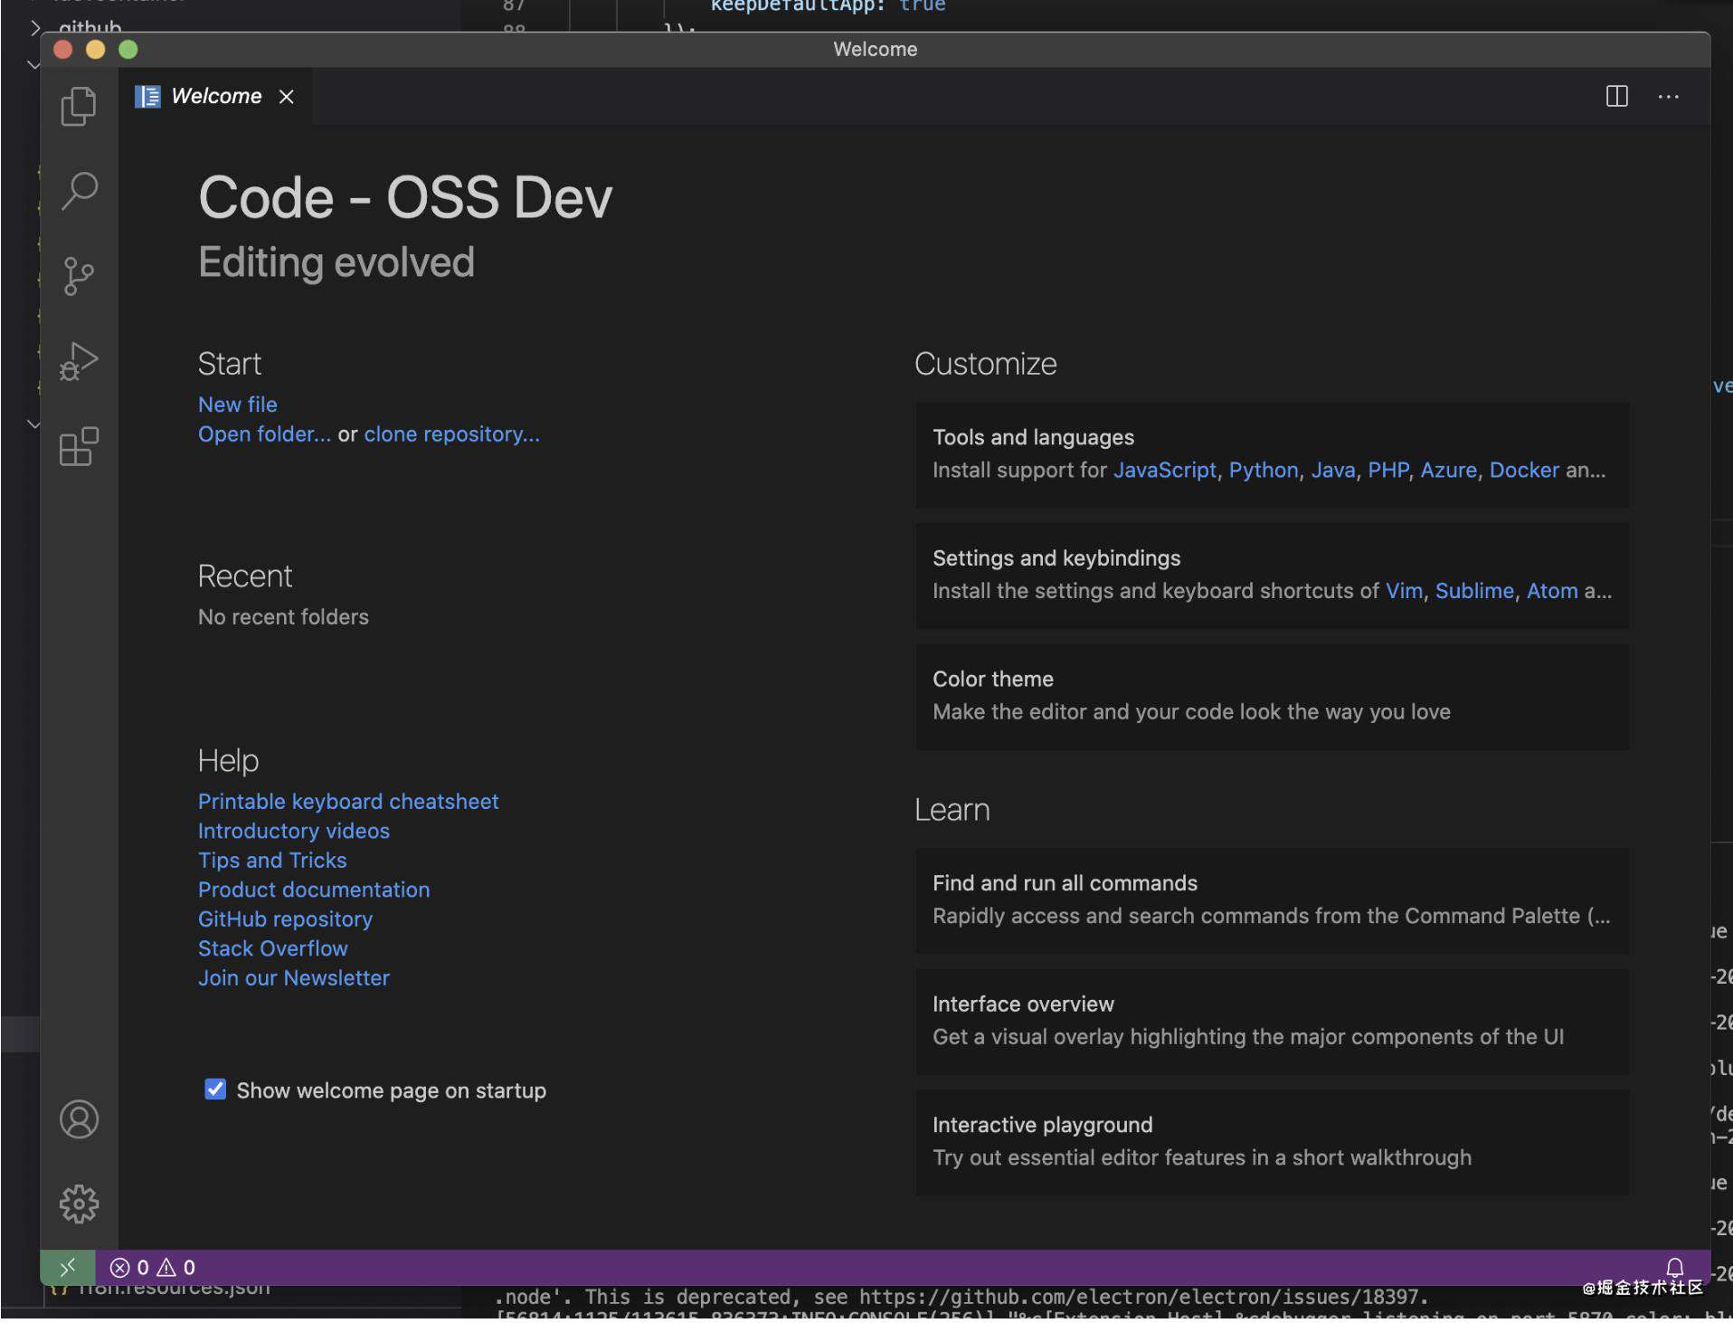Image resolution: width=1733 pixels, height=1323 pixels.
Task: Open Printable keyboard cheatsheet link
Action: pyautogui.click(x=348, y=802)
